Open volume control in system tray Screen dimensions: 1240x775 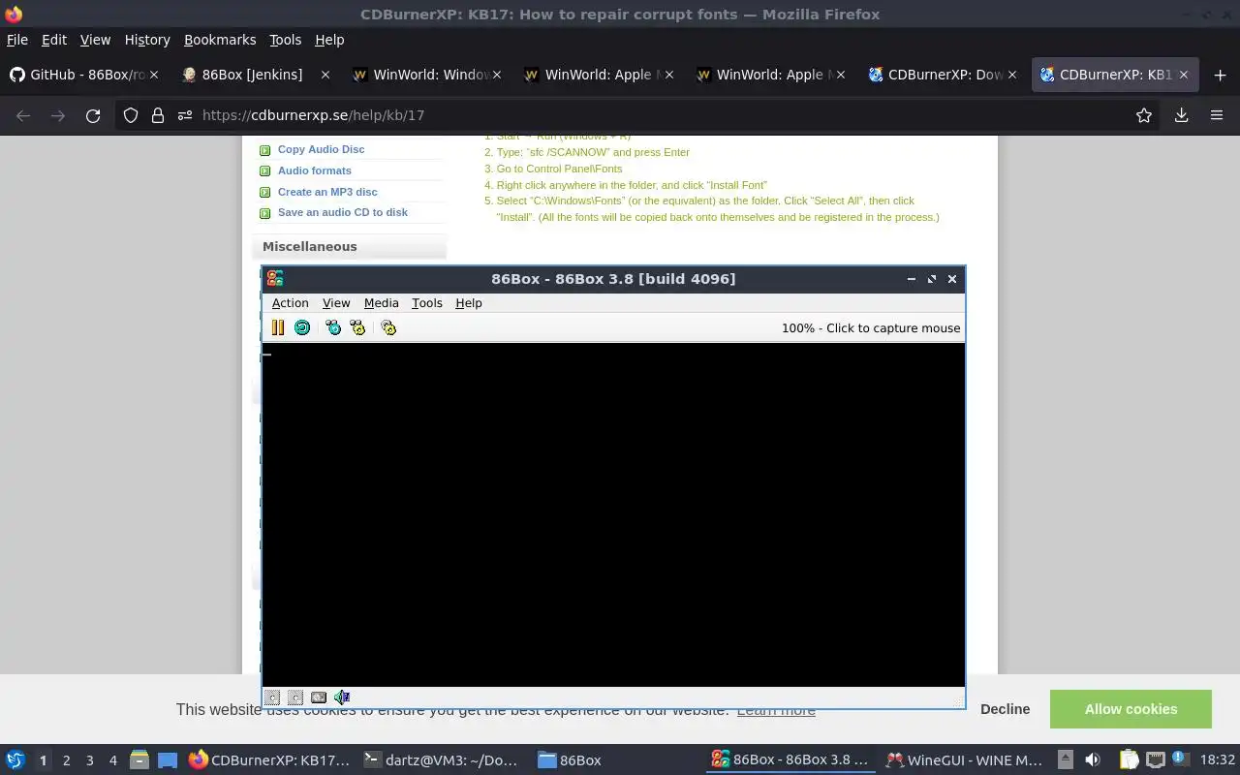(x=1093, y=759)
